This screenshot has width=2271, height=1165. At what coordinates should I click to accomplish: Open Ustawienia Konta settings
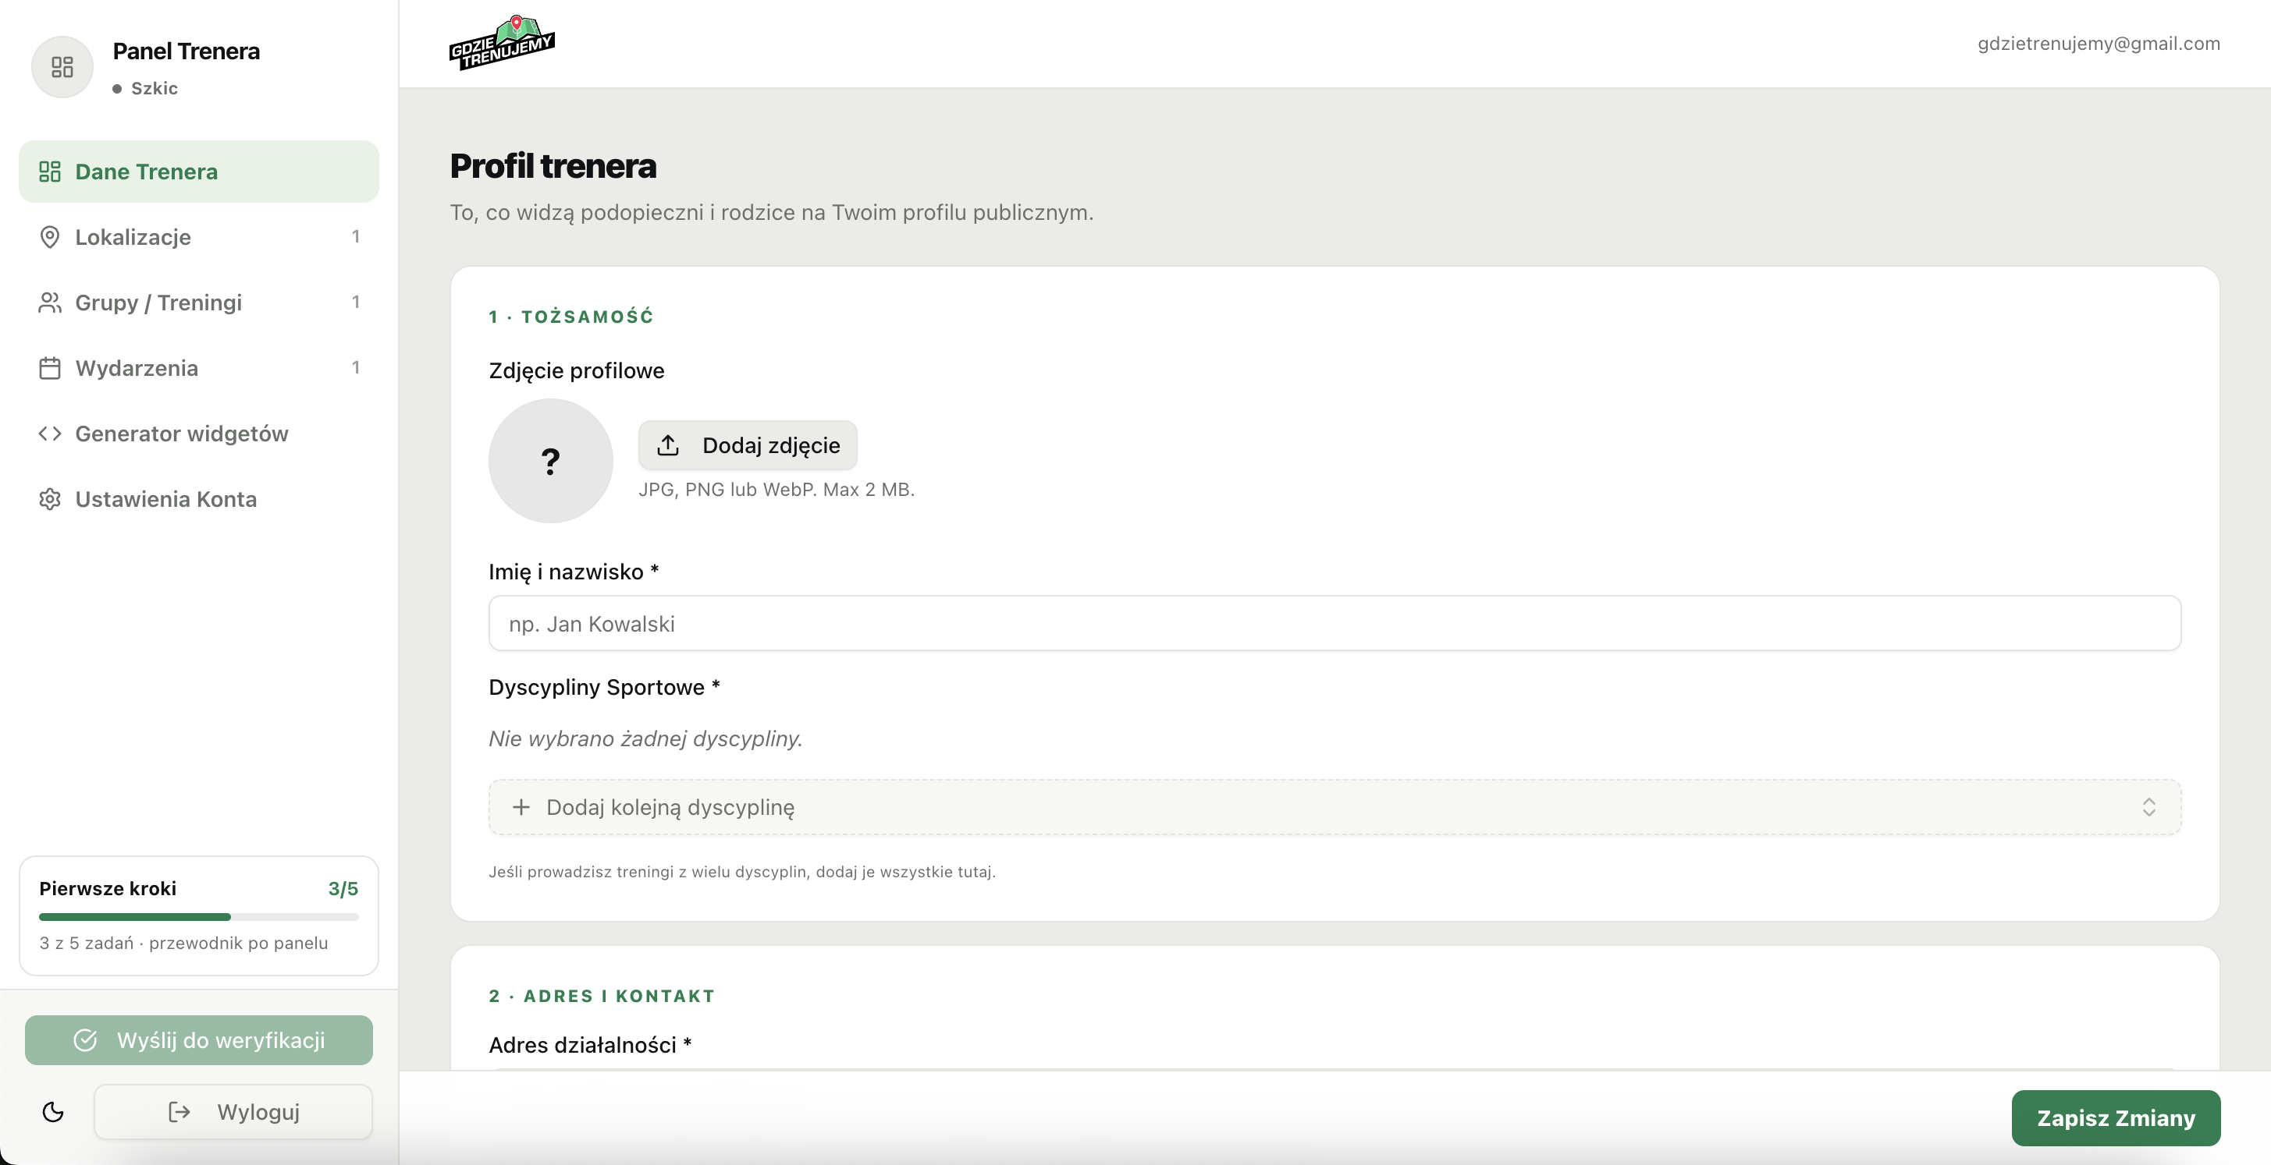coord(198,499)
